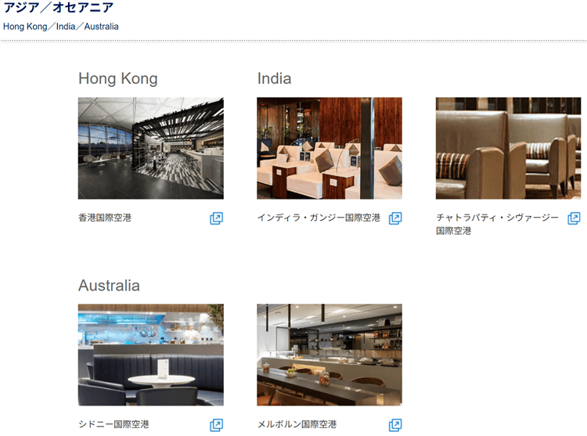Select the Chhatrapati Shivaji lounge leather chairs photo
The image size is (587, 436).
click(x=508, y=148)
